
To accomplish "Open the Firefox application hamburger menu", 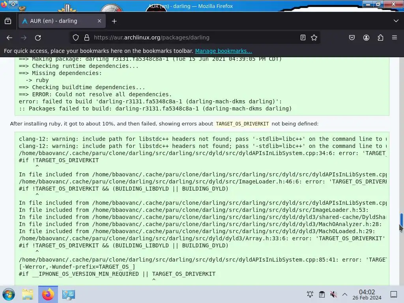I will pyautogui.click(x=395, y=37).
